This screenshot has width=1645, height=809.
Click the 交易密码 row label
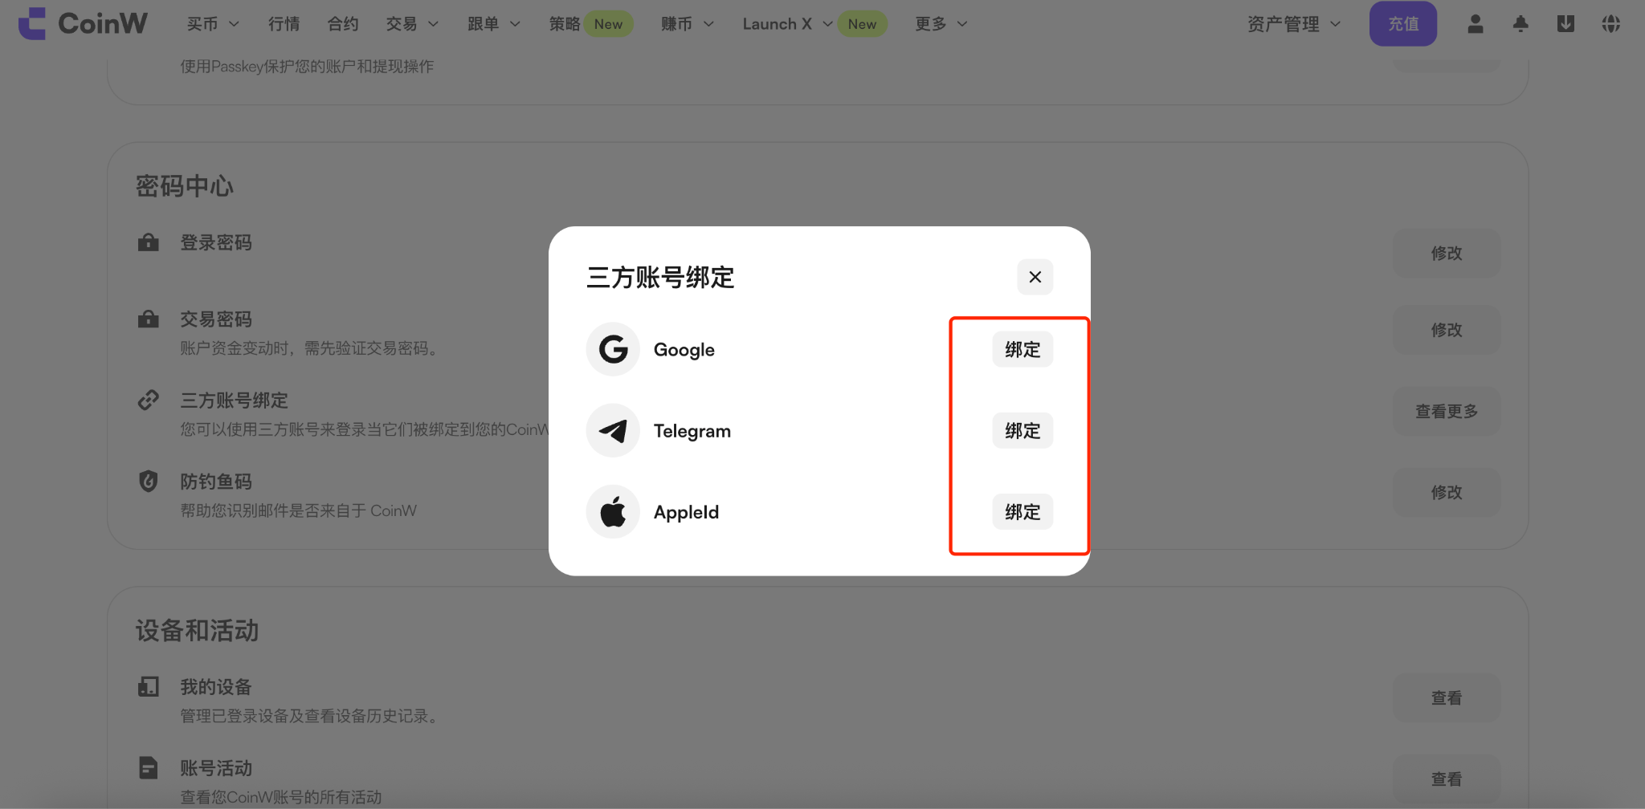coord(216,319)
